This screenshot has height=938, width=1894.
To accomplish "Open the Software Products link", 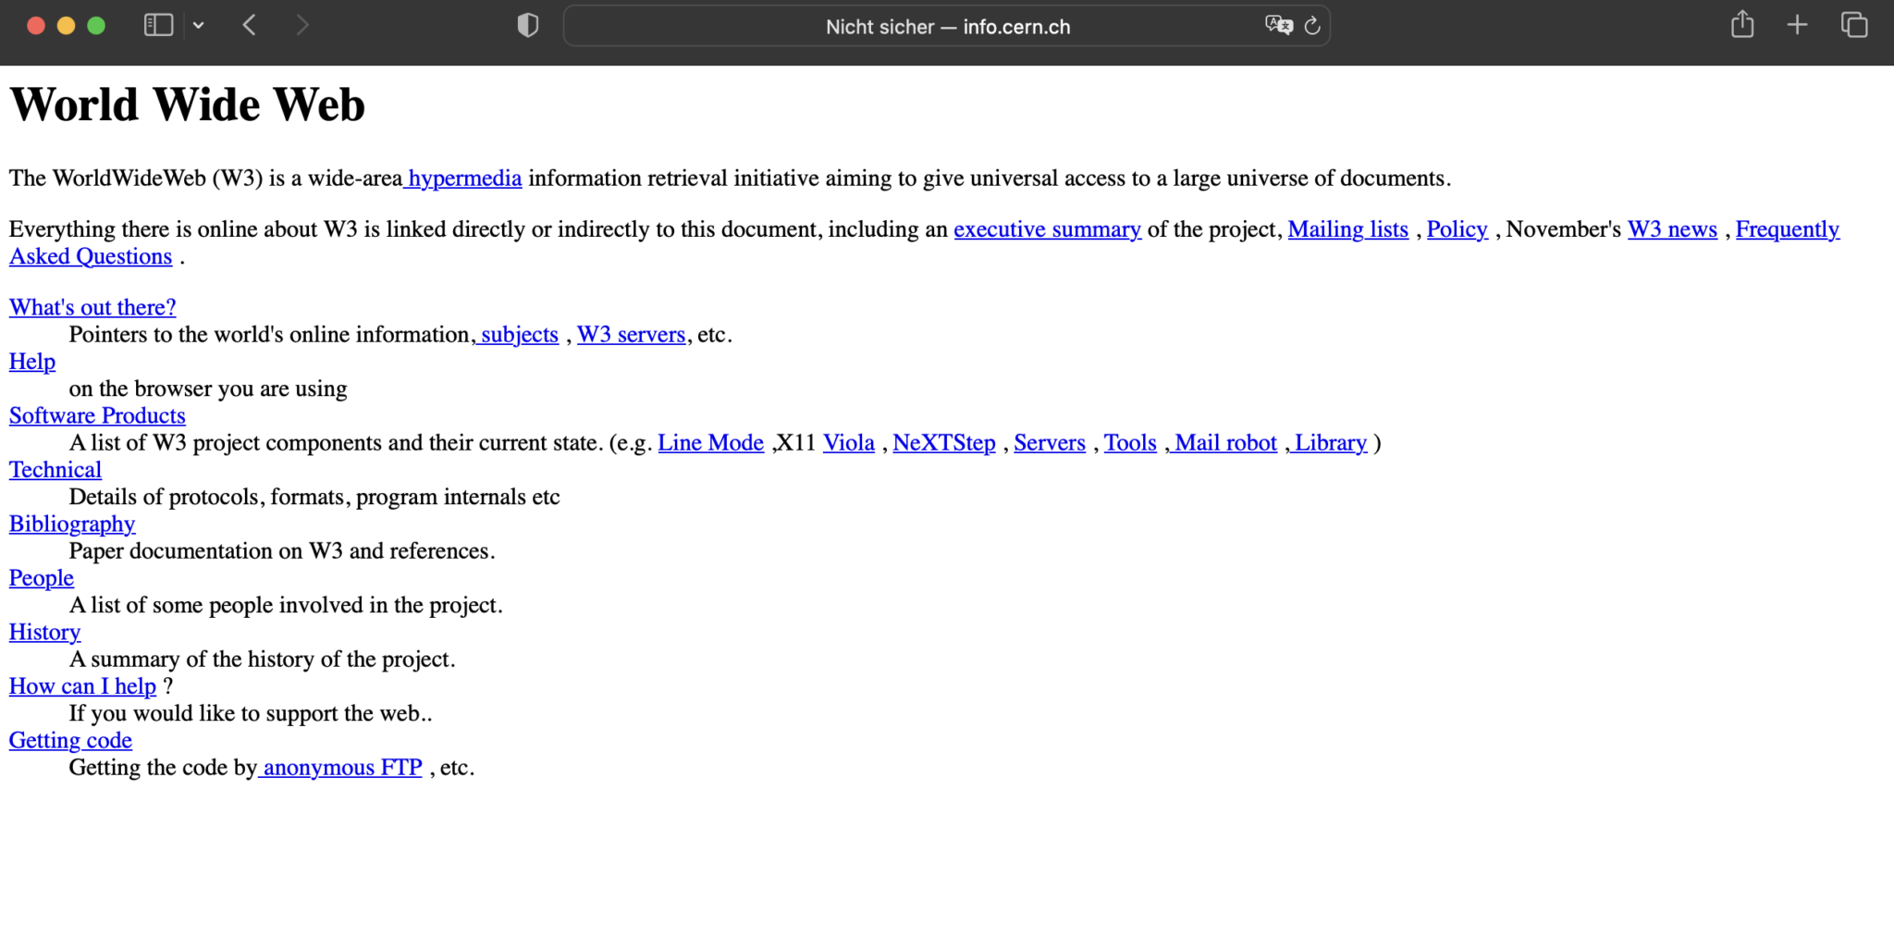I will (97, 415).
